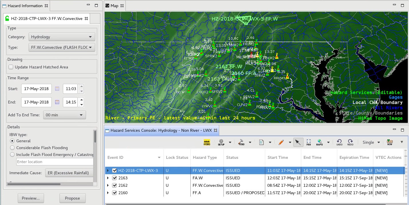Uncheck event 2160 checkbox
The image size is (409, 205).
[x=115, y=193]
